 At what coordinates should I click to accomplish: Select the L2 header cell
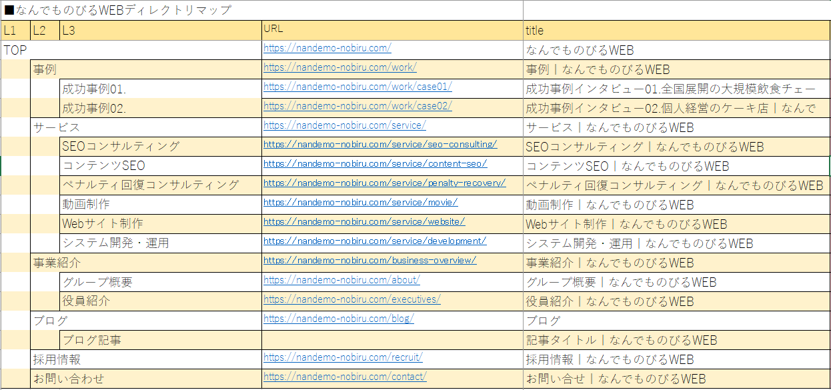(x=45, y=30)
